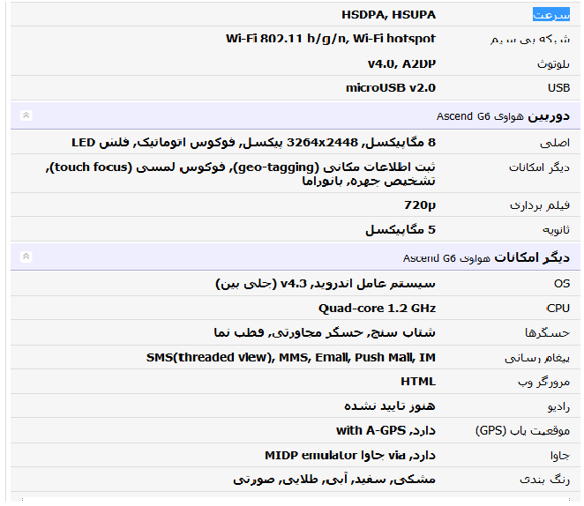Viewport: 584px width, 506px height.
Task: Click the 'اصلی' main camera label
Action: click(x=555, y=143)
